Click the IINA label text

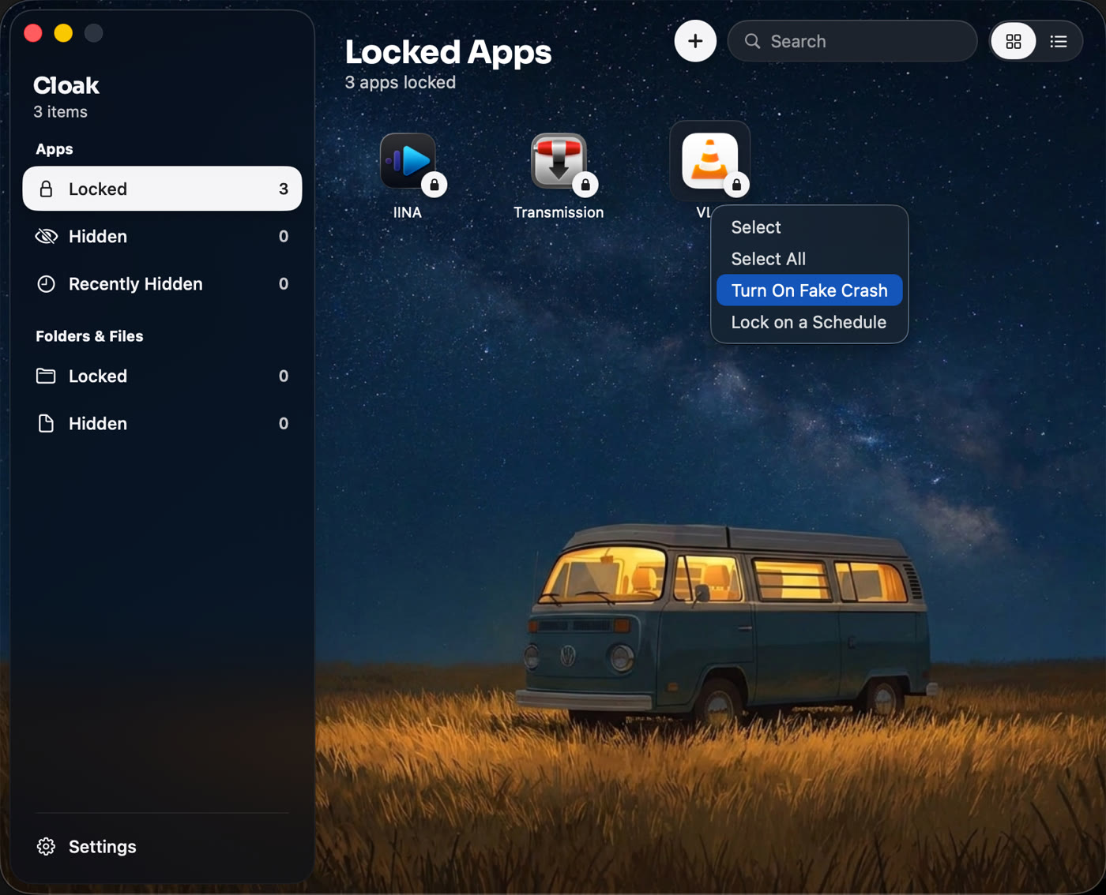(408, 212)
